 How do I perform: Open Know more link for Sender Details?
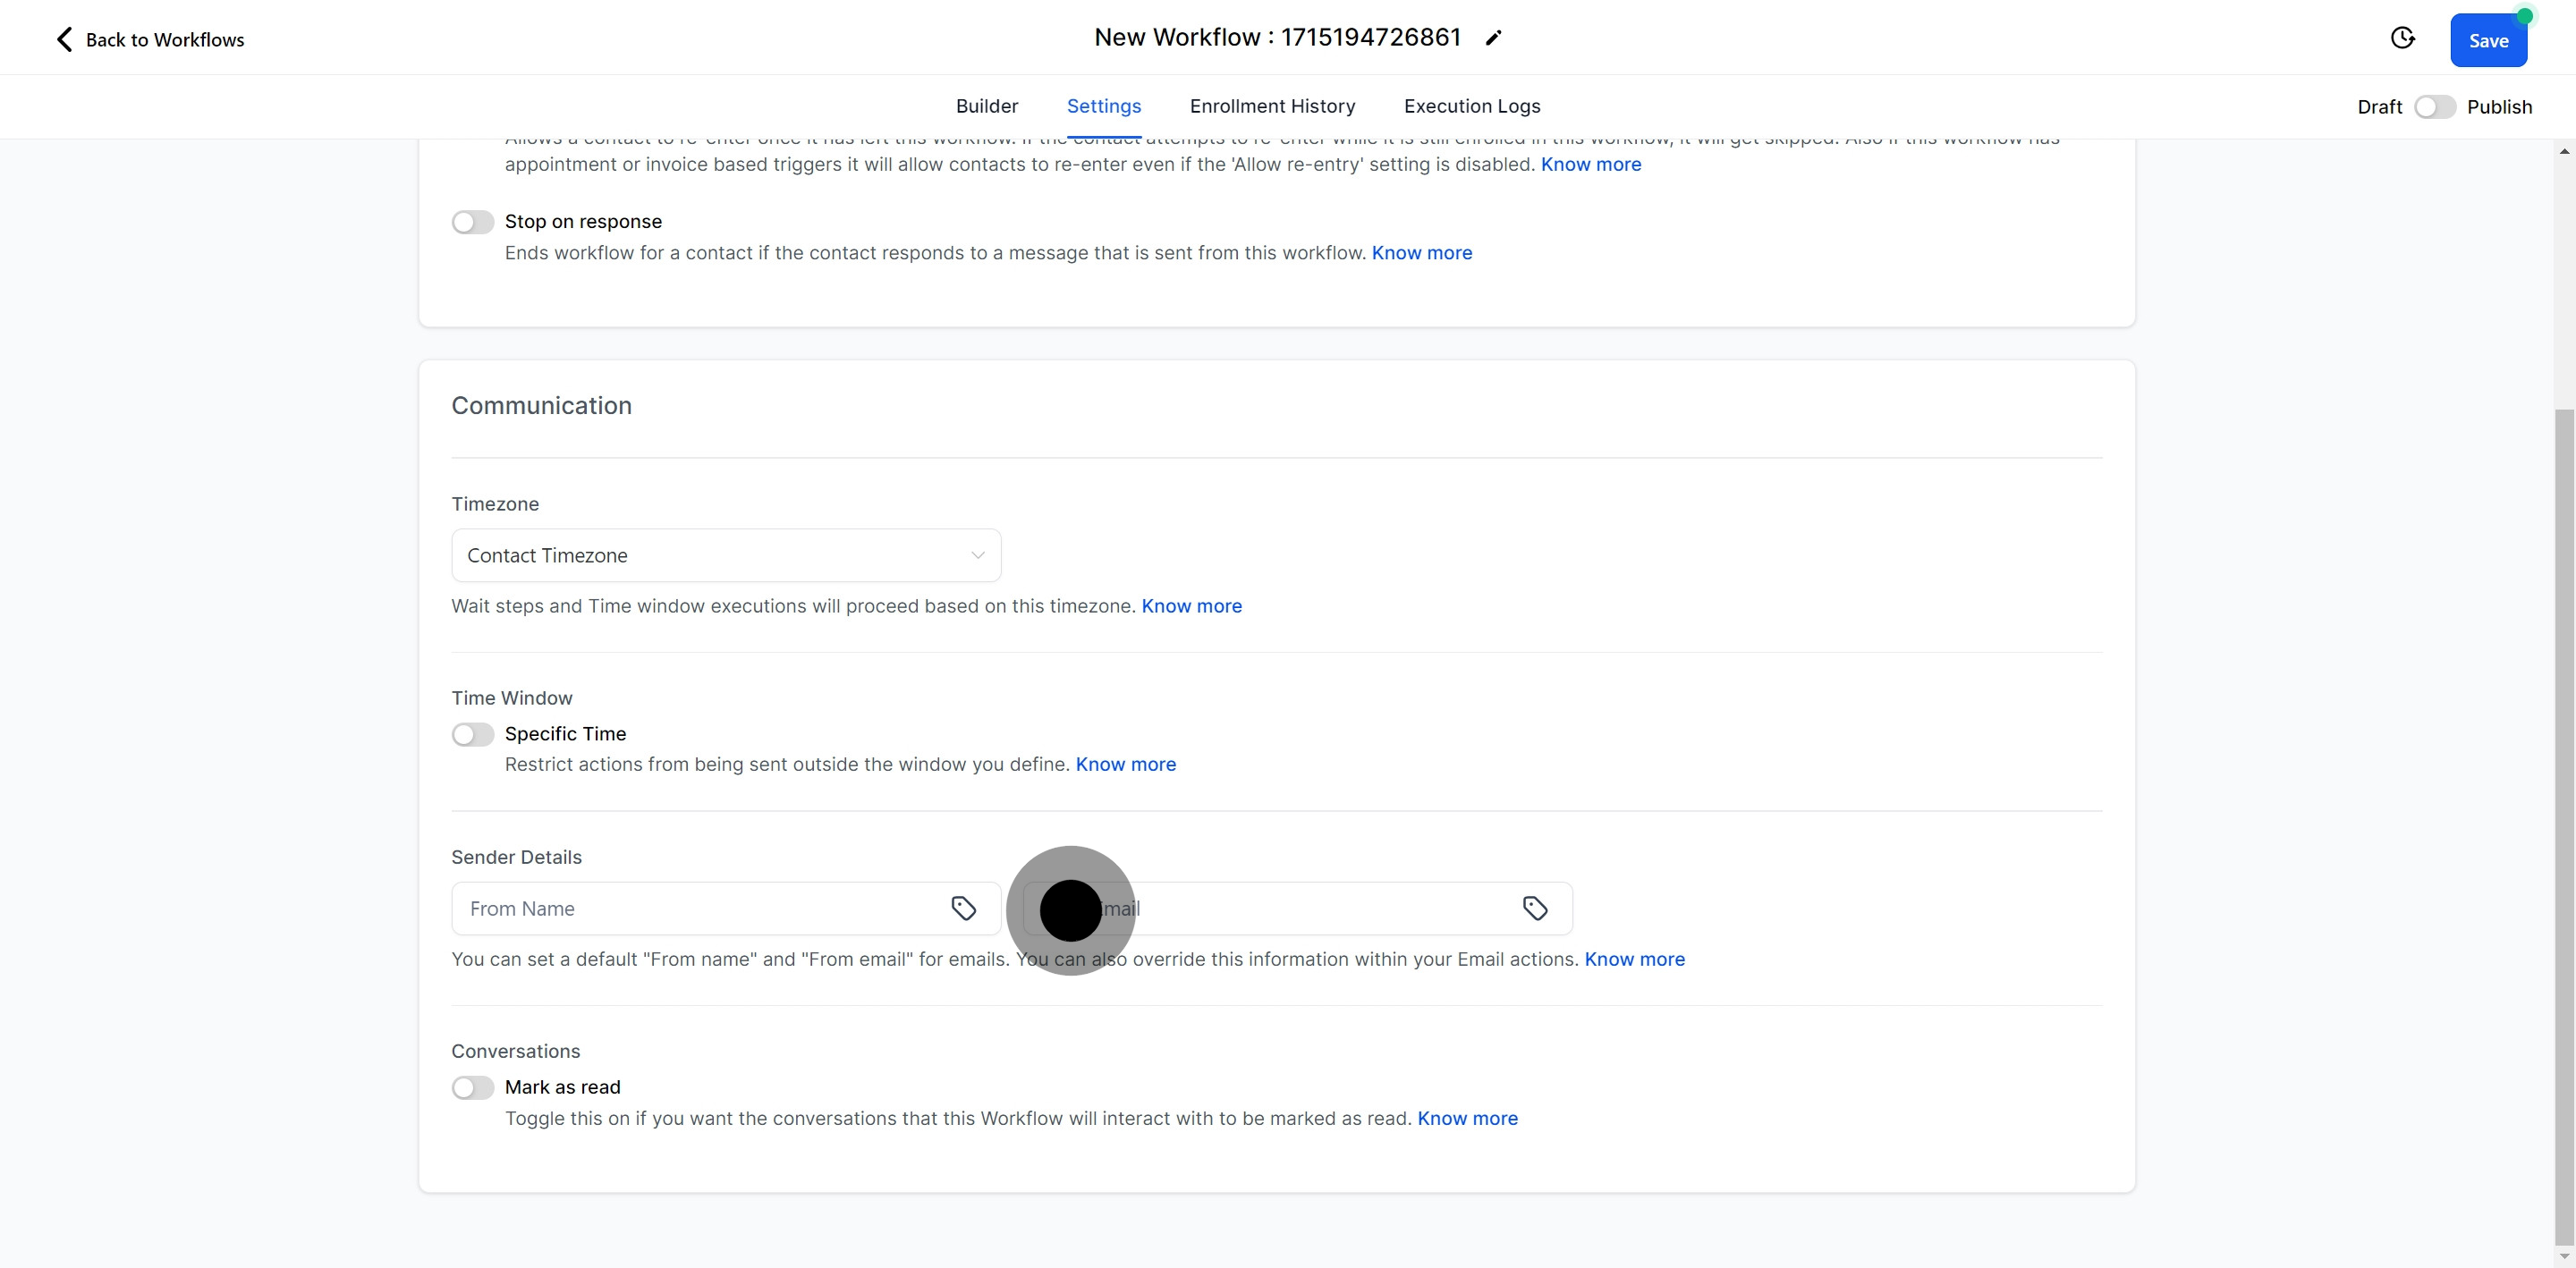[x=1634, y=959]
